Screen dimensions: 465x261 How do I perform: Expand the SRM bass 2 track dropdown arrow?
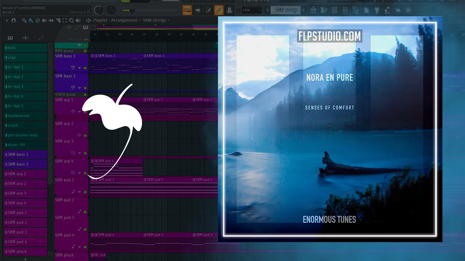[80, 88]
